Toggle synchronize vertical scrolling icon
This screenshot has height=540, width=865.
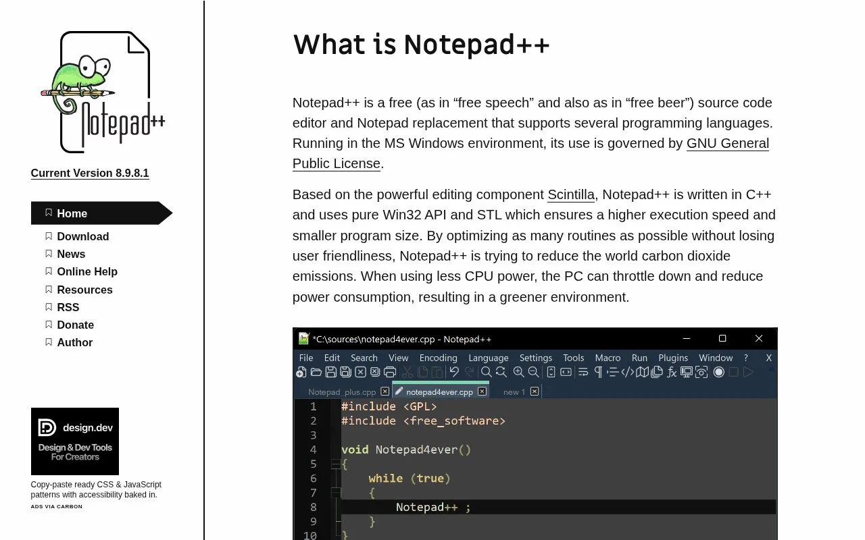(x=551, y=372)
